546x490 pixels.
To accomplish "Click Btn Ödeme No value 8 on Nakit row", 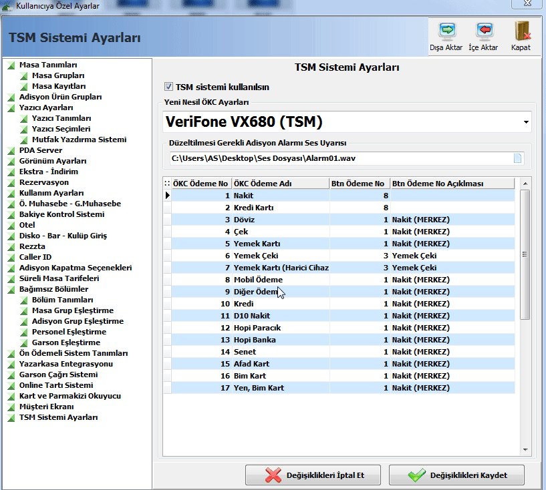I will pos(360,196).
